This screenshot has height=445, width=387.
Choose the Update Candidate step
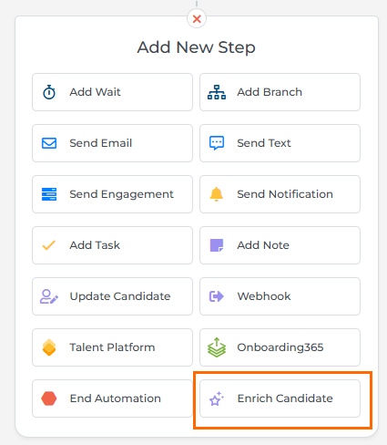[112, 296]
